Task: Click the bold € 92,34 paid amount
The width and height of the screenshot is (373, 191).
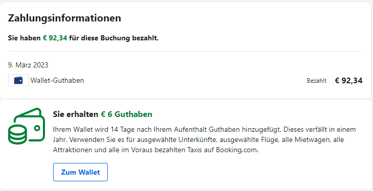Action: [349, 81]
